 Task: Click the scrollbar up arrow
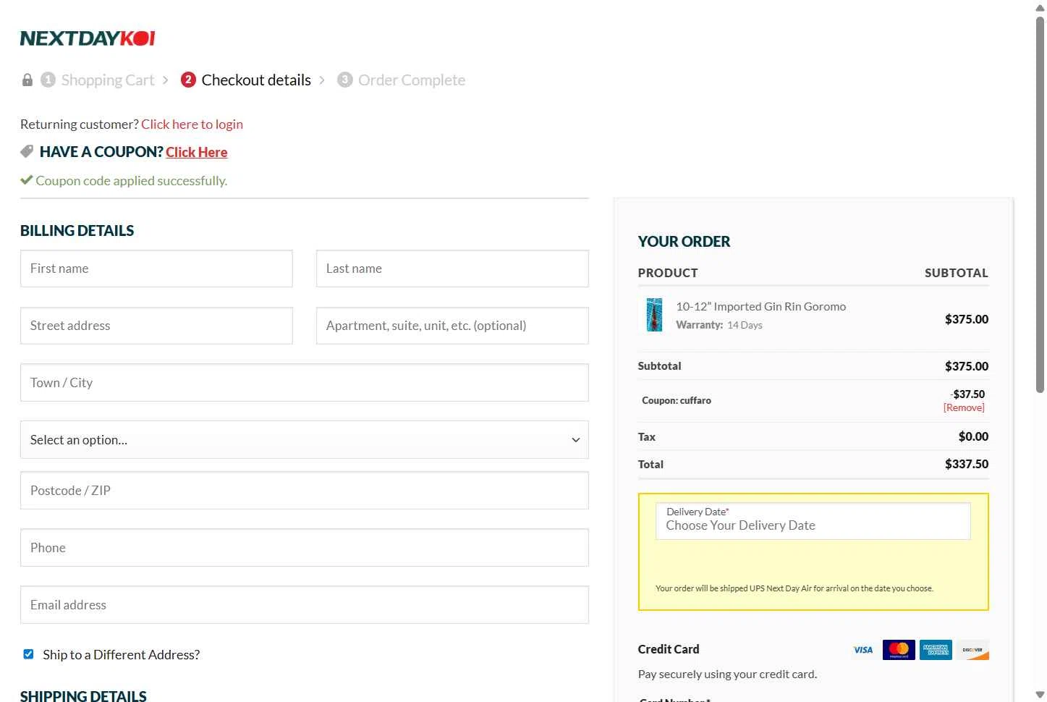pos(1040,7)
